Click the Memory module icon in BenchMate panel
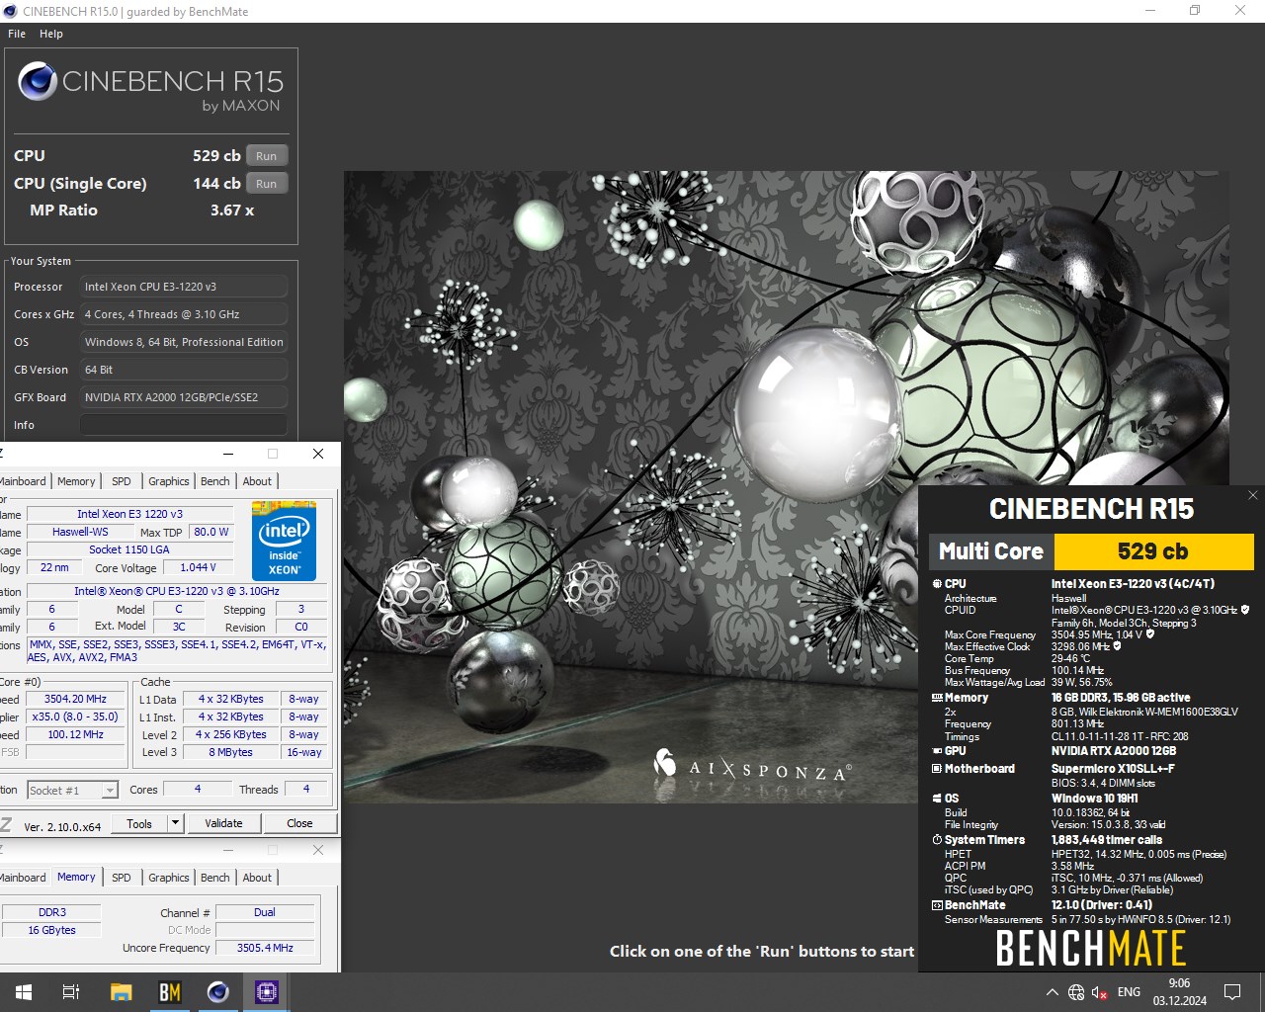Viewport: 1265px width, 1012px height. click(x=937, y=698)
